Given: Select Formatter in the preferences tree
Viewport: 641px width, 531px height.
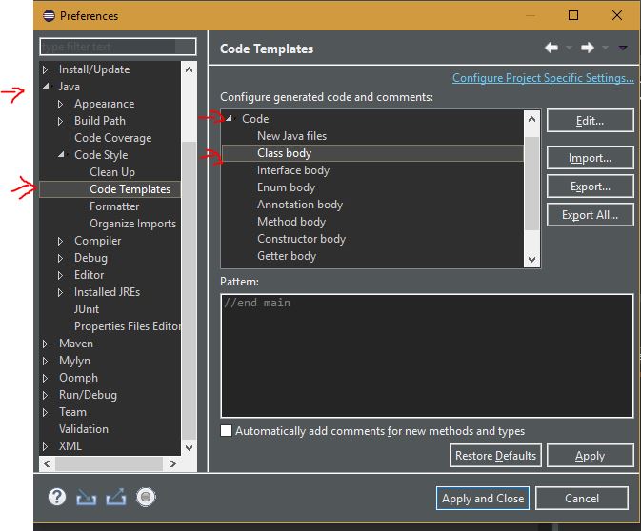Looking at the screenshot, I should coord(114,206).
